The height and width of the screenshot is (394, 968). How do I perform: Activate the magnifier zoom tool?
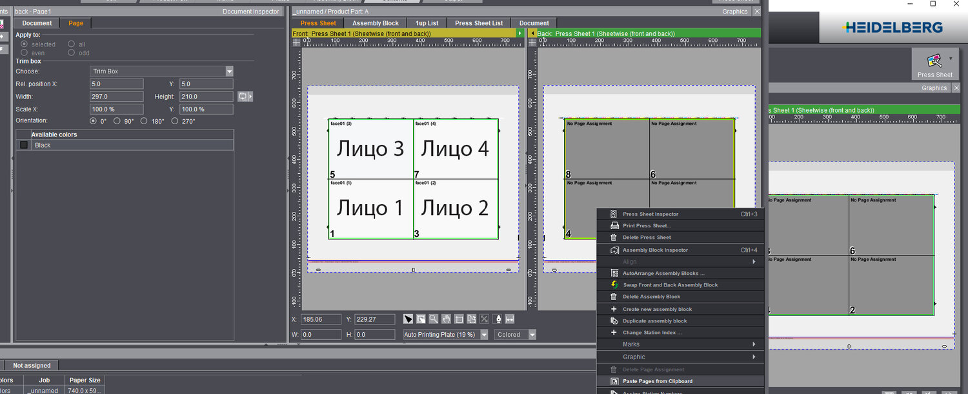click(x=433, y=319)
